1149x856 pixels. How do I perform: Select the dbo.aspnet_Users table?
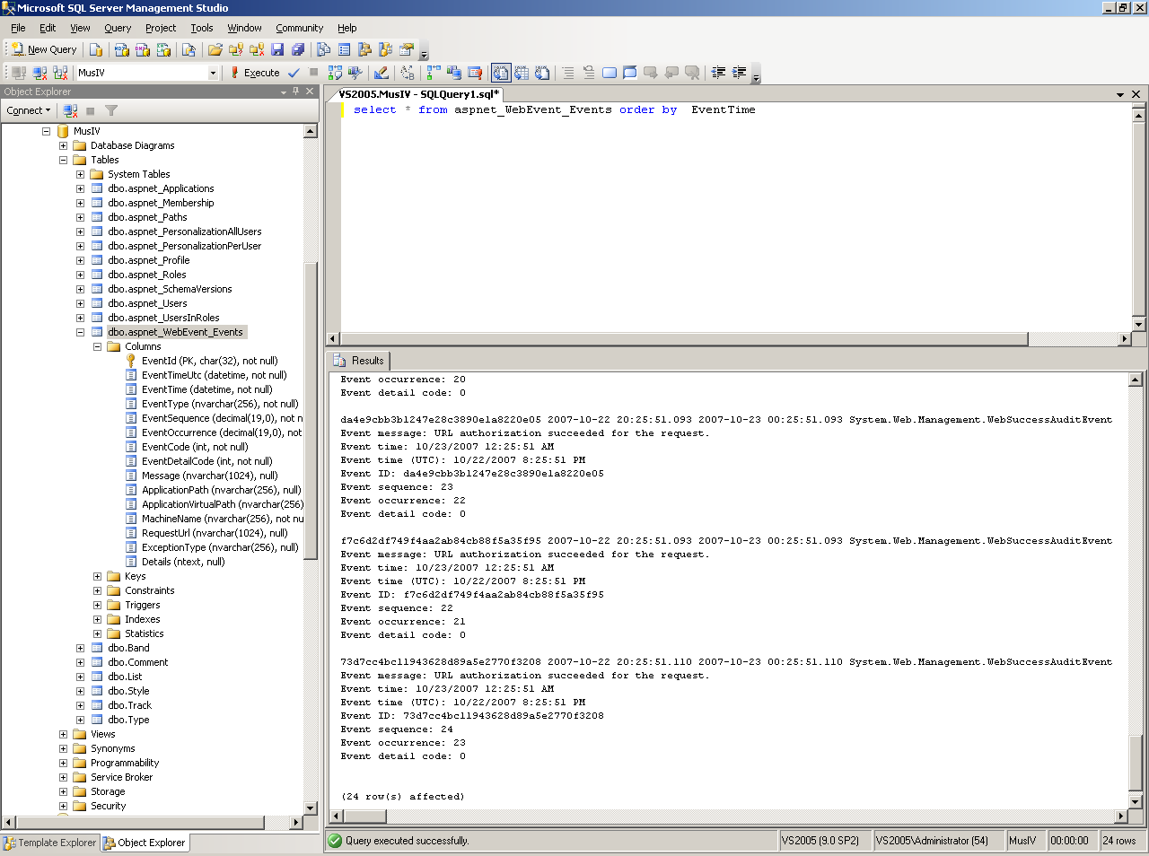point(147,303)
